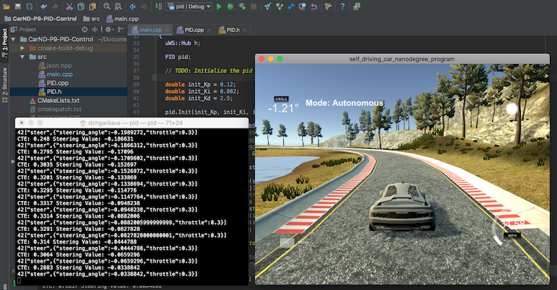Click the blue Back navigation arrow
The image size is (557, 290).
point(132,6)
